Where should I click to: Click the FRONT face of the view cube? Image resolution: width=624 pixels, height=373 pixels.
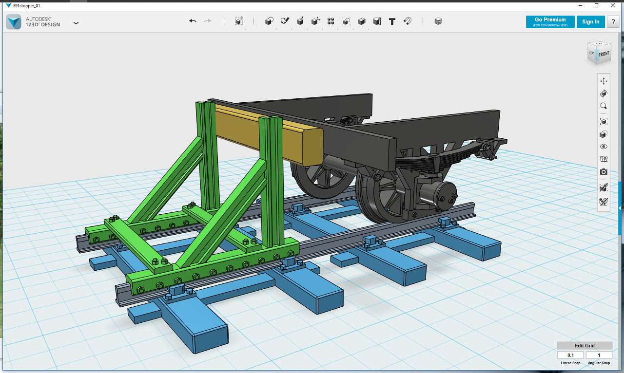[x=604, y=54]
